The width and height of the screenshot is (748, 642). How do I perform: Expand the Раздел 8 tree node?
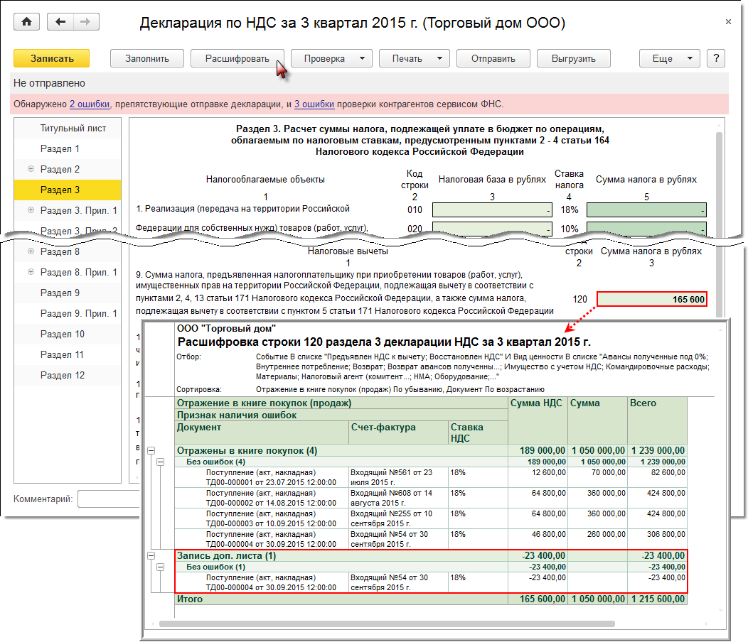[31, 252]
